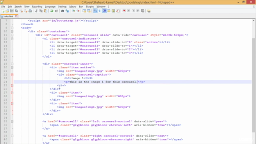Viewport: 256px width, 144px height.
Task: Close document using menu bar X
Action: 254,6
